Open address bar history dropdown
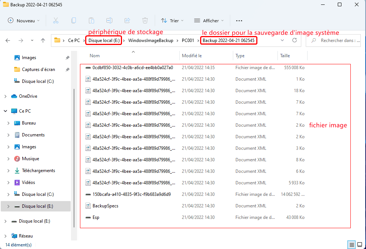 coord(282,41)
